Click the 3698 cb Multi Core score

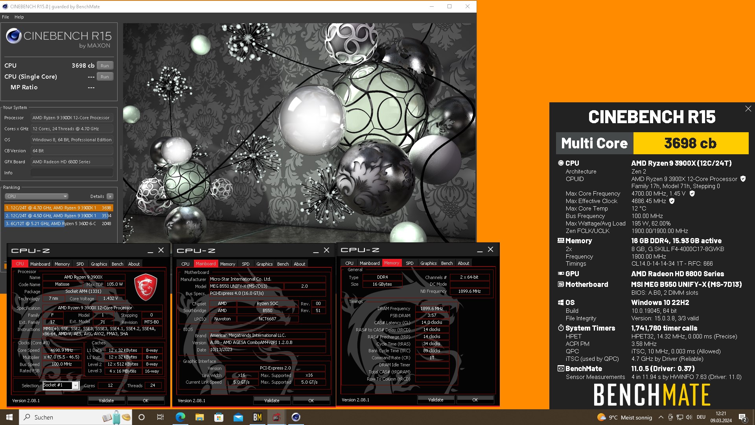pyautogui.click(x=690, y=143)
